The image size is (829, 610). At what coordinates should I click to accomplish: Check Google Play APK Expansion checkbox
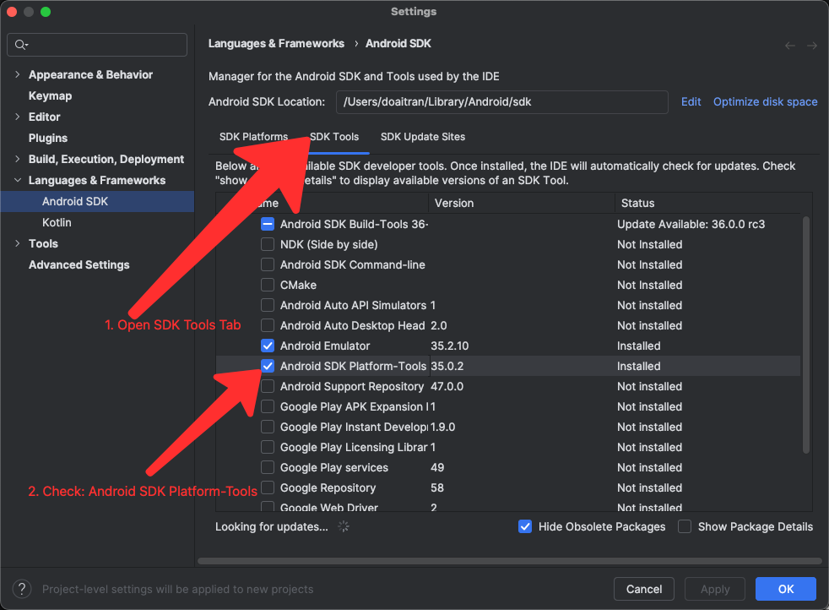(x=268, y=406)
